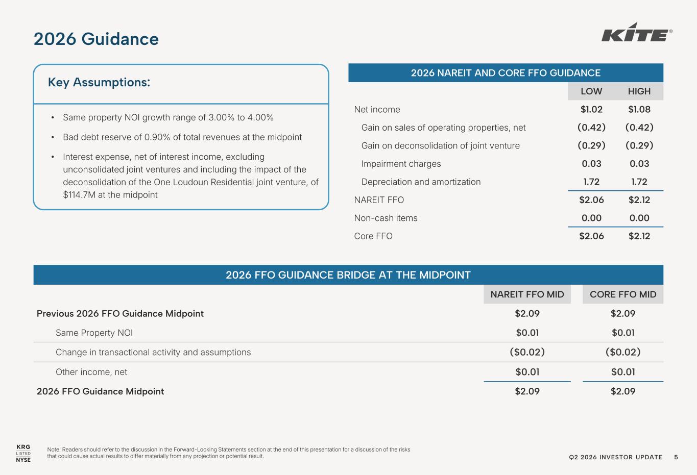The width and height of the screenshot is (697, 475).
Task: Click the LOW column header
Action: click(591, 91)
